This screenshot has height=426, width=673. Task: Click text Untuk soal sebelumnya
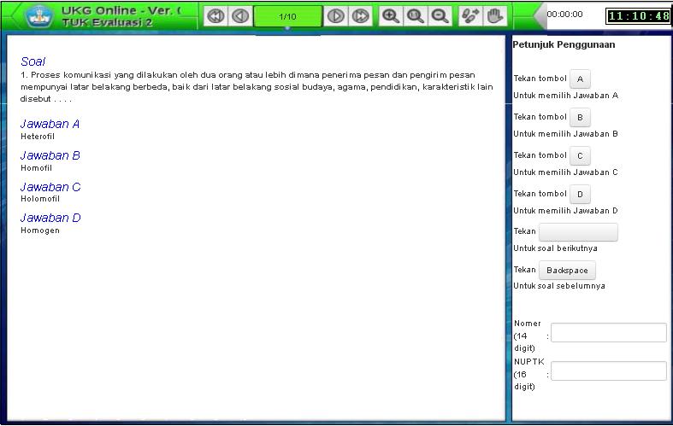point(559,286)
